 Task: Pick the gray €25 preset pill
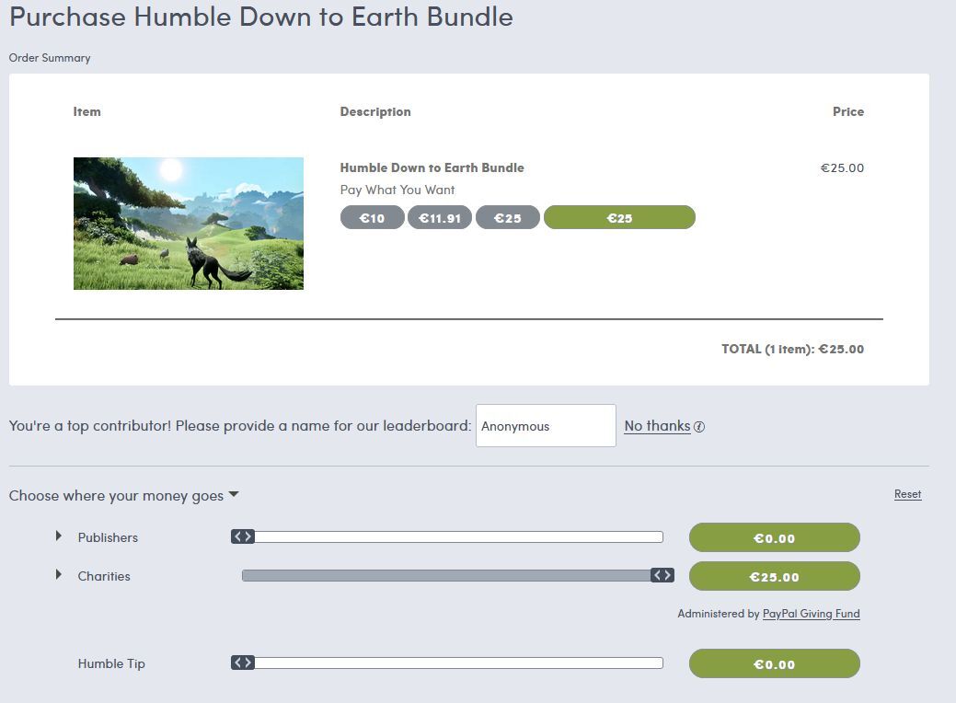coord(507,218)
